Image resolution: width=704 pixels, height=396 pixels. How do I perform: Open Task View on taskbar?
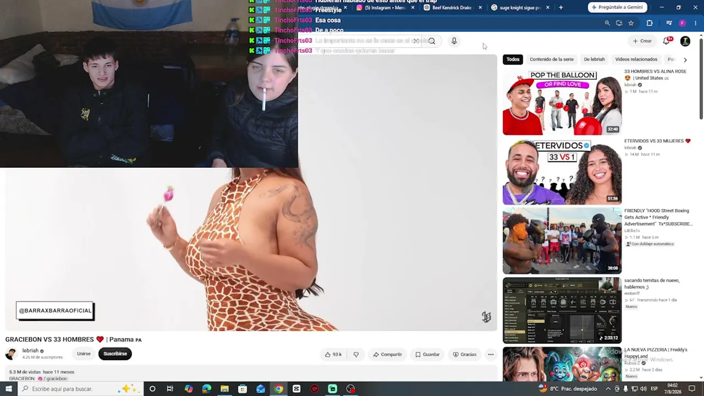(x=170, y=389)
